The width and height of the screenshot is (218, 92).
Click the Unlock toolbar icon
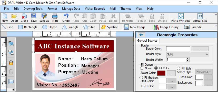[162, 16]
